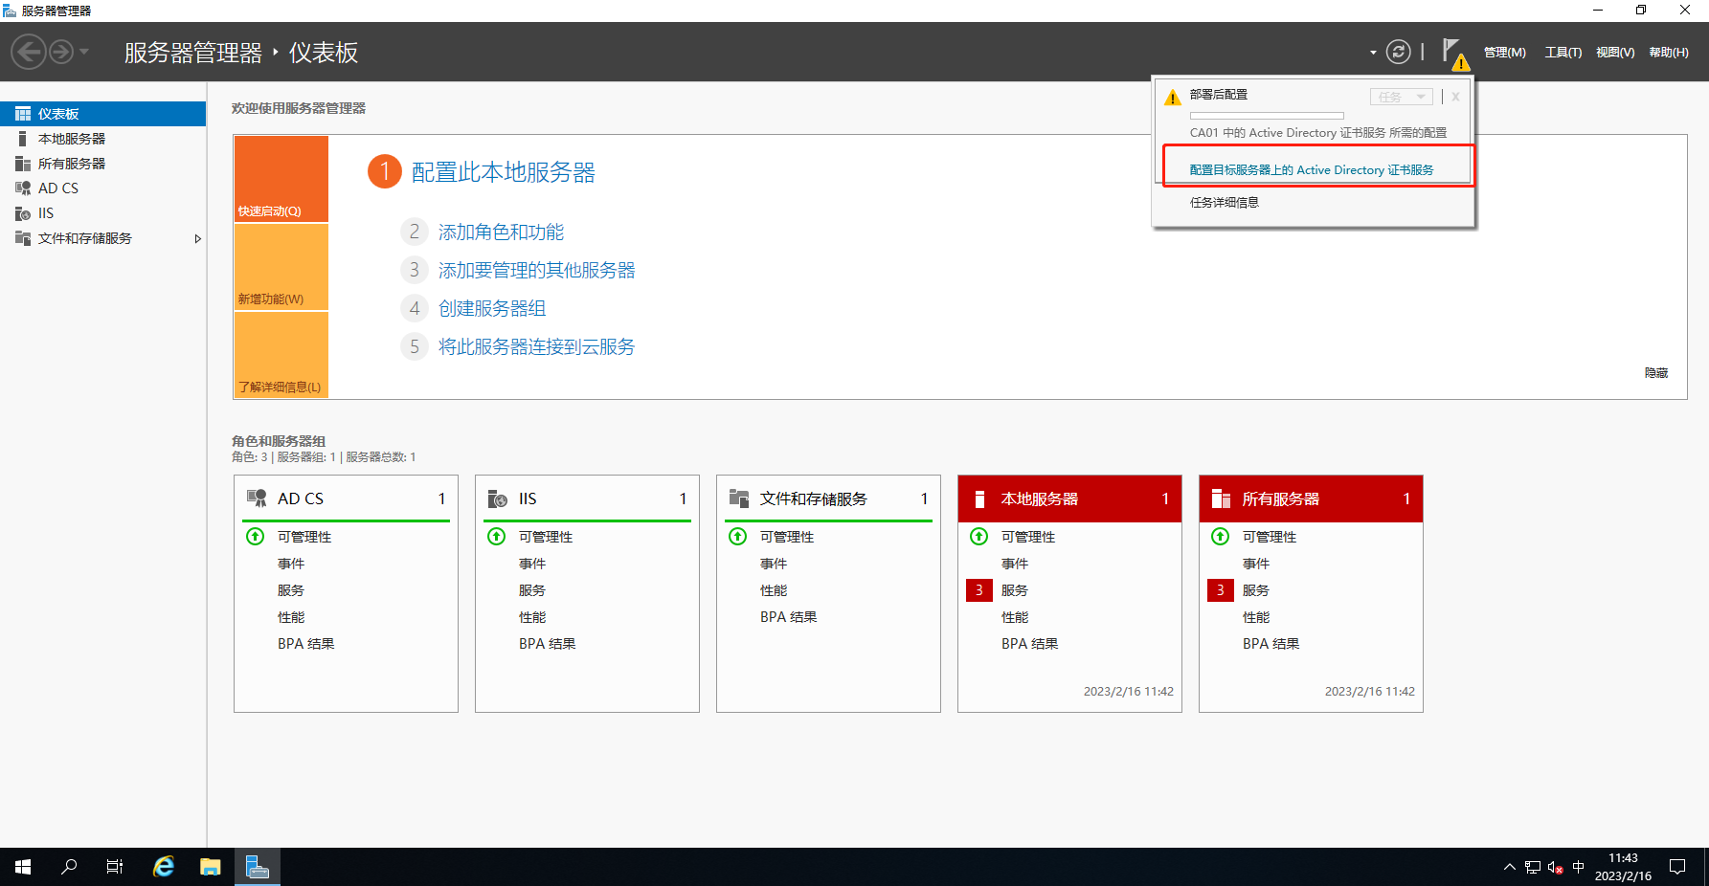Image resolution: width=1709 pixels, height=886 pixels.
Task: Click the Local Server red services count
Action: pyautogui.click(x=978, y=590)
